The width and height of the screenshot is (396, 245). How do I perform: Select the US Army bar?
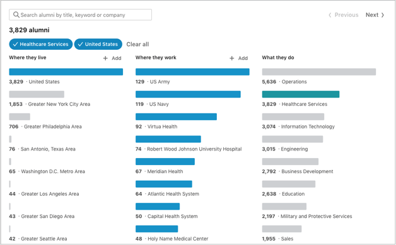(192, 72)
